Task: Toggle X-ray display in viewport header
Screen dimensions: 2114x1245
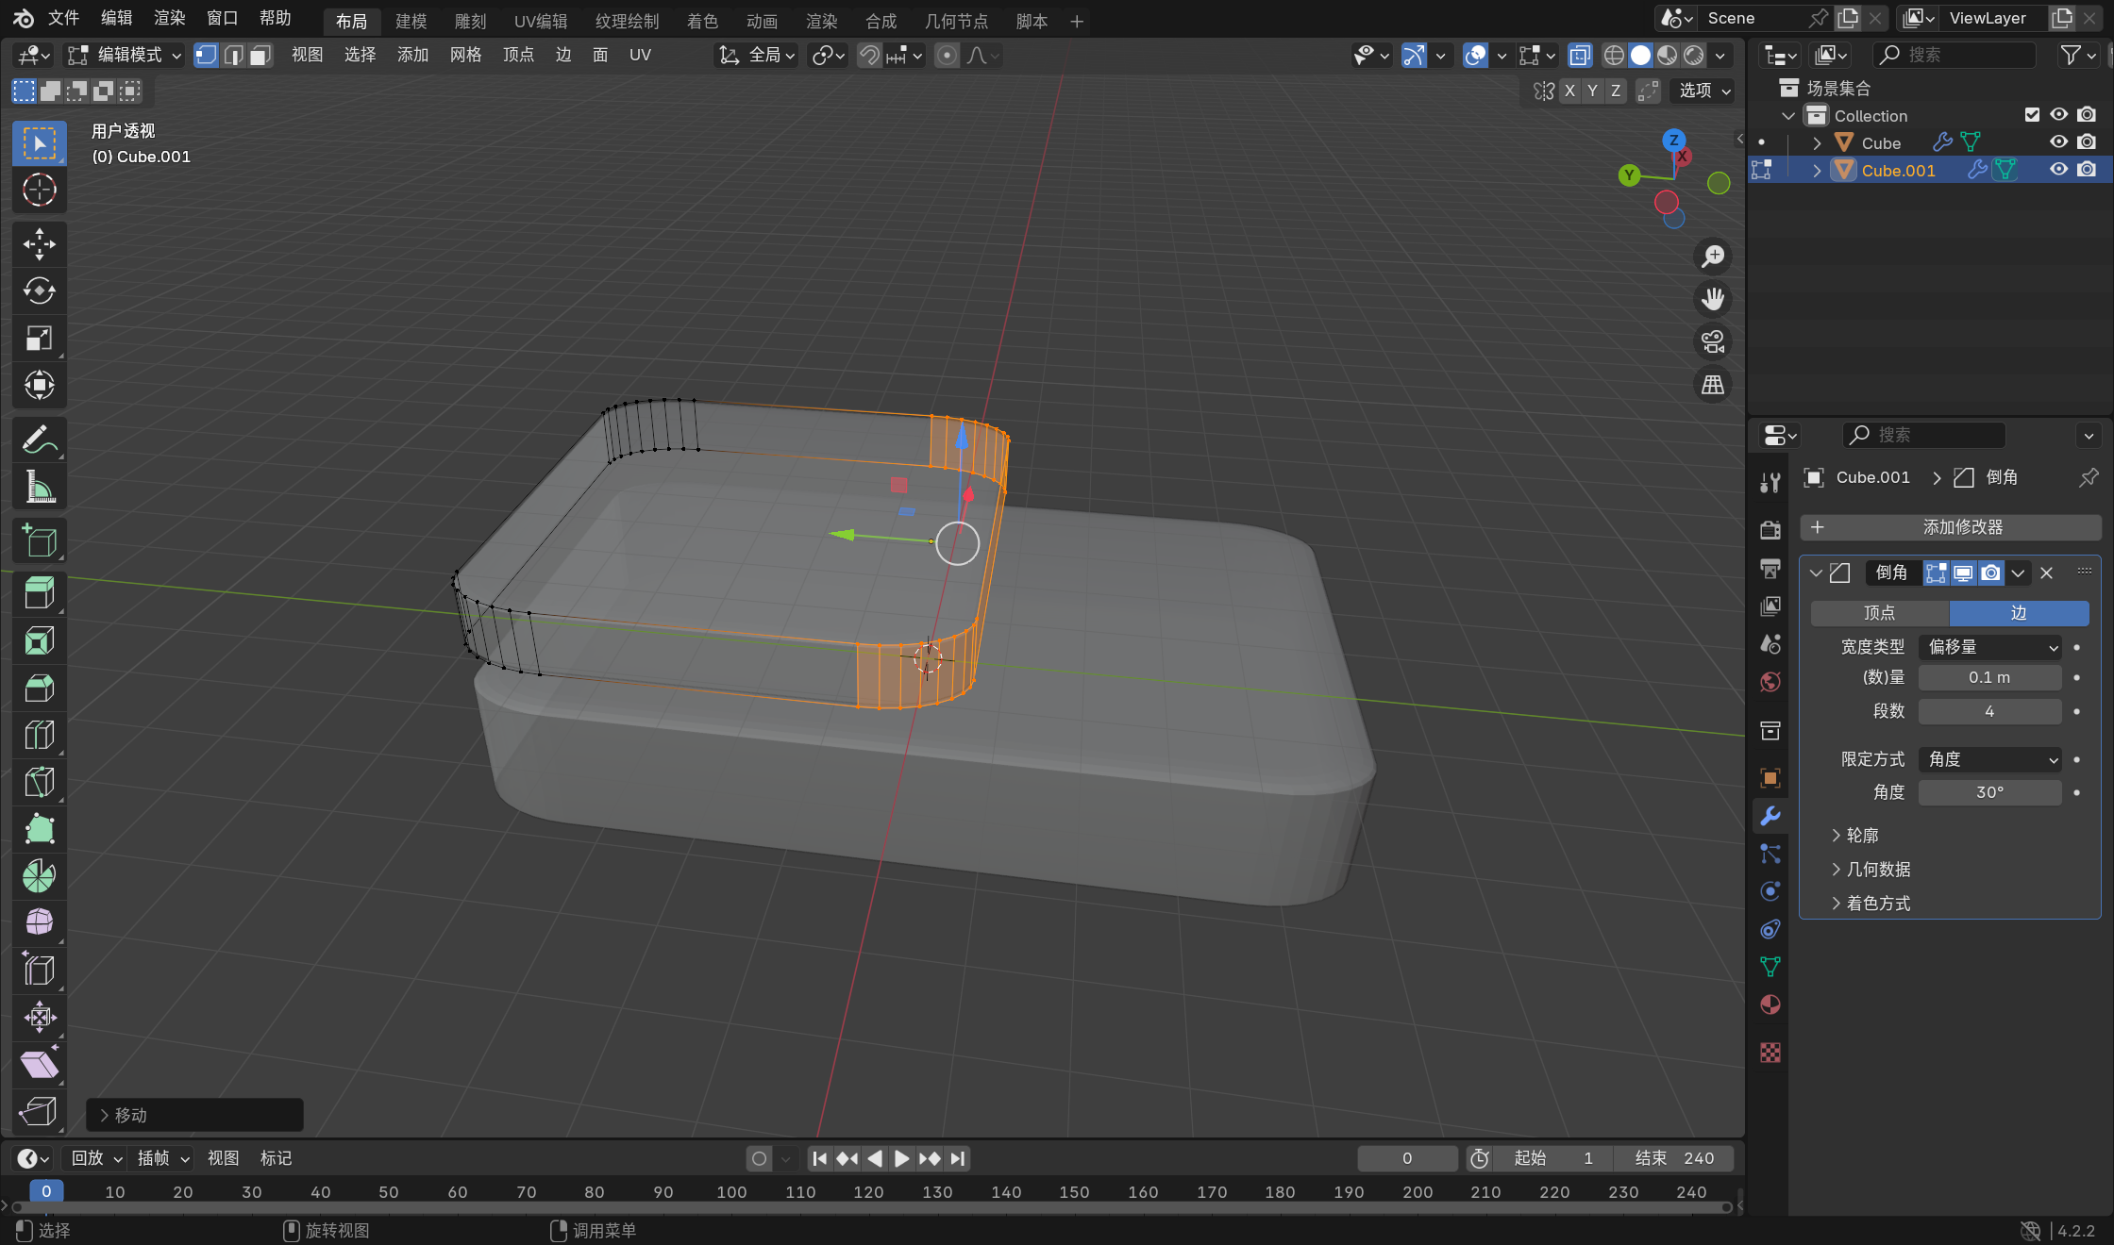Action: pos(1579,56)
